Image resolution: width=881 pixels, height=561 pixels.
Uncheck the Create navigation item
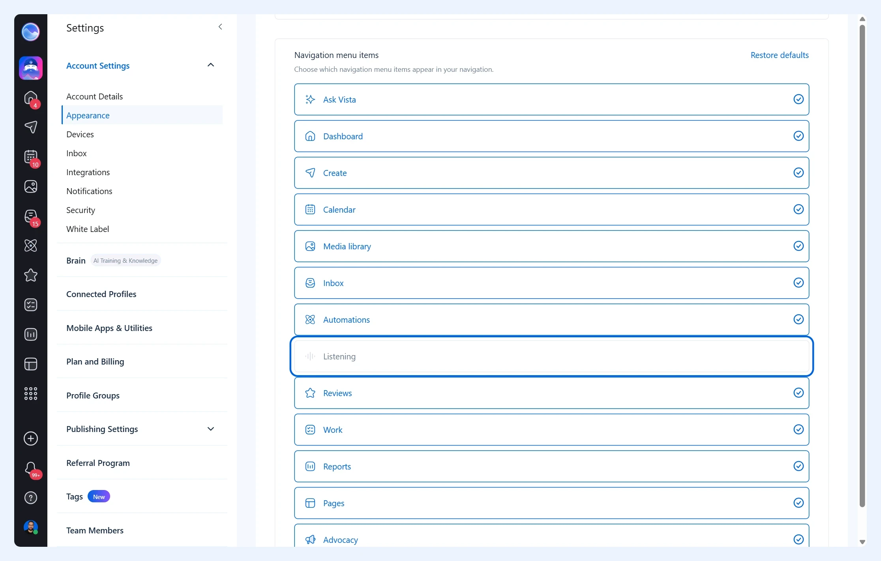coord(799,172)
